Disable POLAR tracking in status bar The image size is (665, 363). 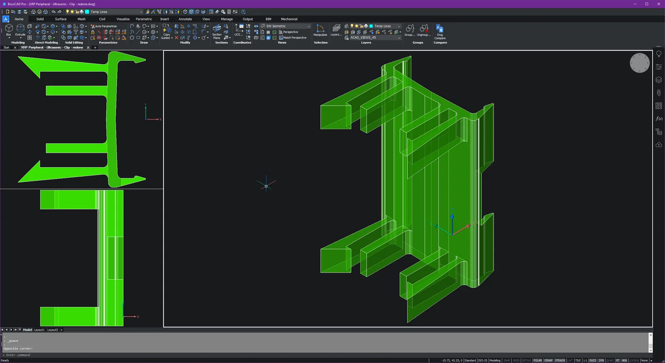537,361
